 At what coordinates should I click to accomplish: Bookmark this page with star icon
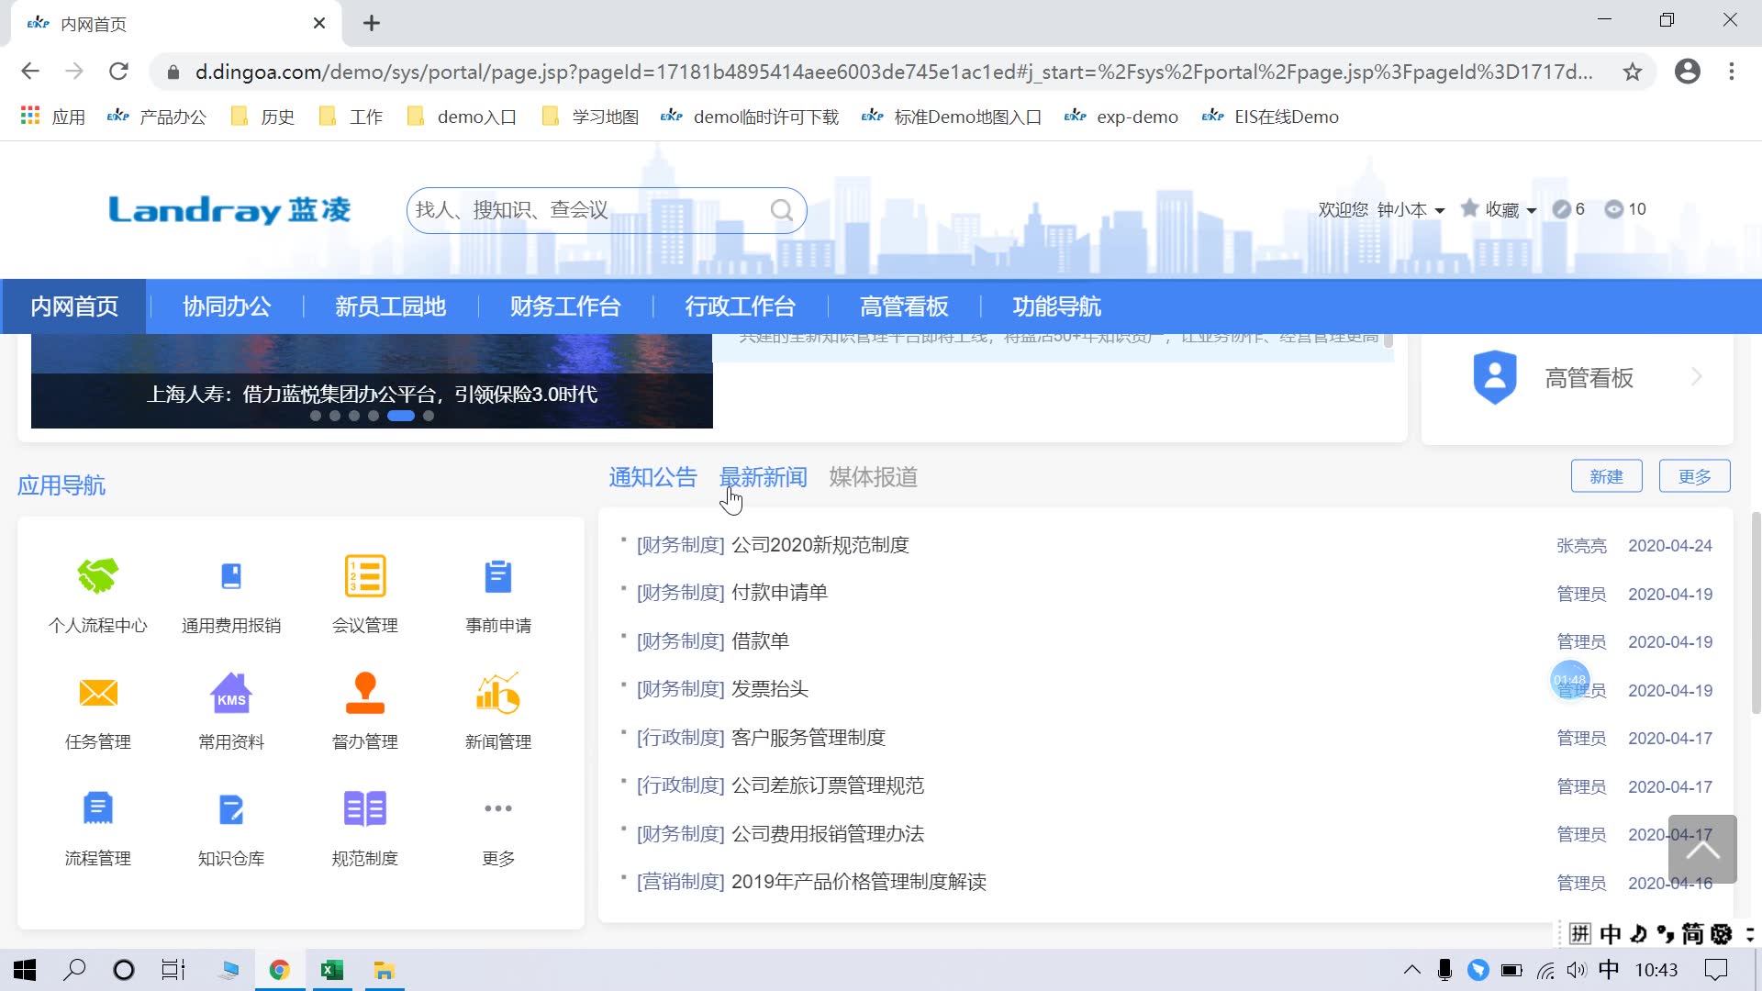1632,72
